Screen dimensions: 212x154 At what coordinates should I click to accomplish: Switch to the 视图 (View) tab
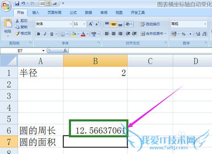[x=119, y=13]
